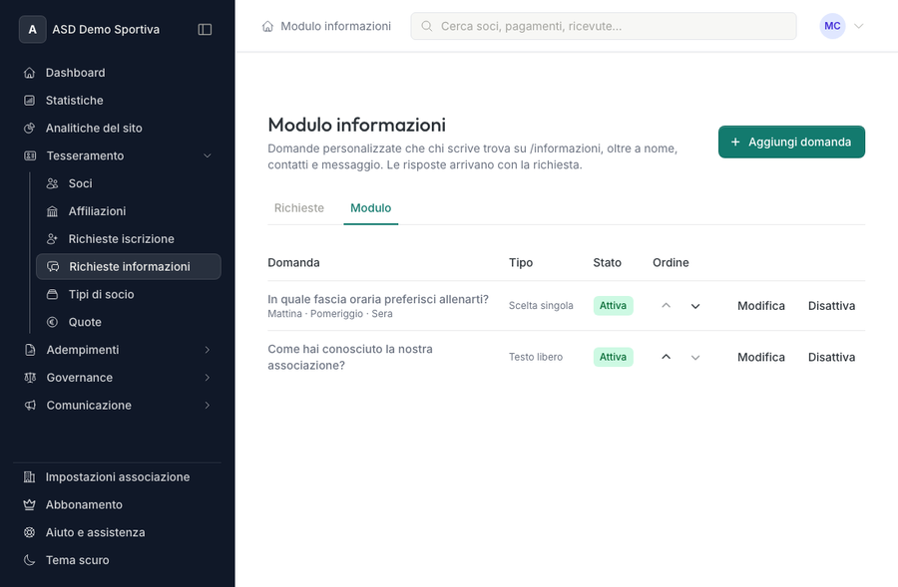The image size is (898, 587).
Task: Click the 'Mattina · Pomeriggio · Sera' options text
Action: click(x=330, y=314)
